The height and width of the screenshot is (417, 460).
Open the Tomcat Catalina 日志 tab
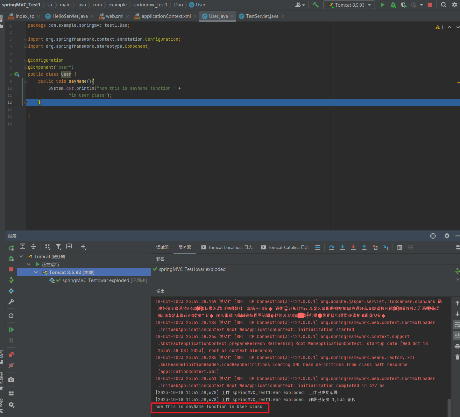point(285,247)
